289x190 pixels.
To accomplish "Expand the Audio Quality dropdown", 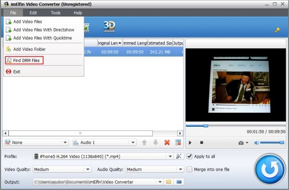I will (x=181, y=169).
